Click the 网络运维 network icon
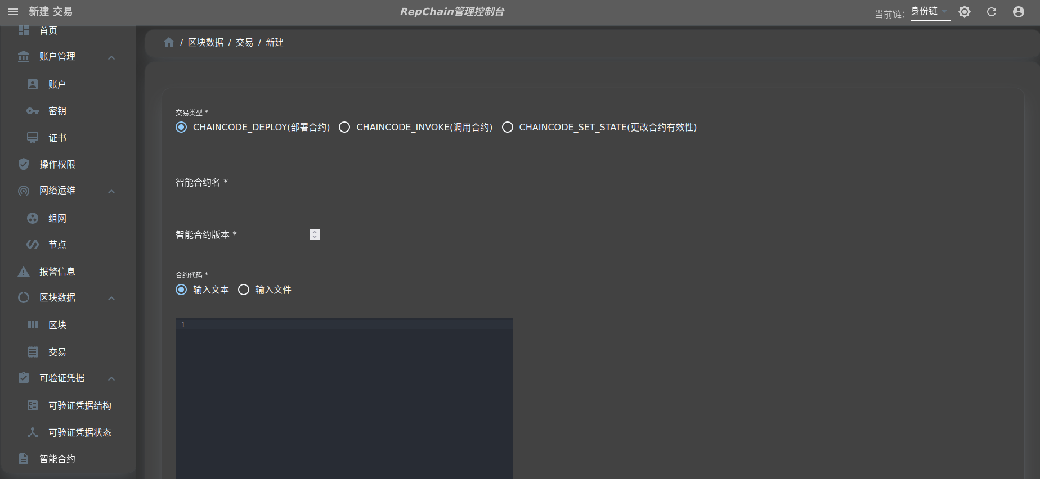Image resolution: width=1040 pixels, height=479 pixels. (x=24, y=191)
